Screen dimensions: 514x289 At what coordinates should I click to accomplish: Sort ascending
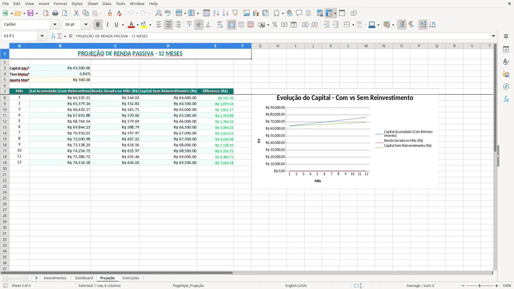point(216,13)
